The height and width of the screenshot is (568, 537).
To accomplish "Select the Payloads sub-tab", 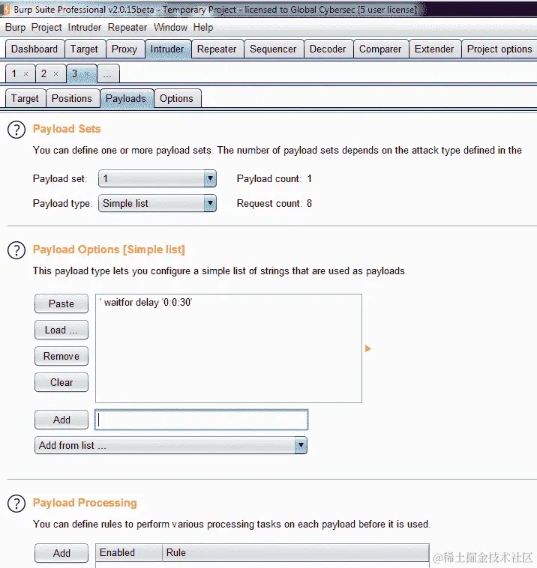I will coord(126,98).
